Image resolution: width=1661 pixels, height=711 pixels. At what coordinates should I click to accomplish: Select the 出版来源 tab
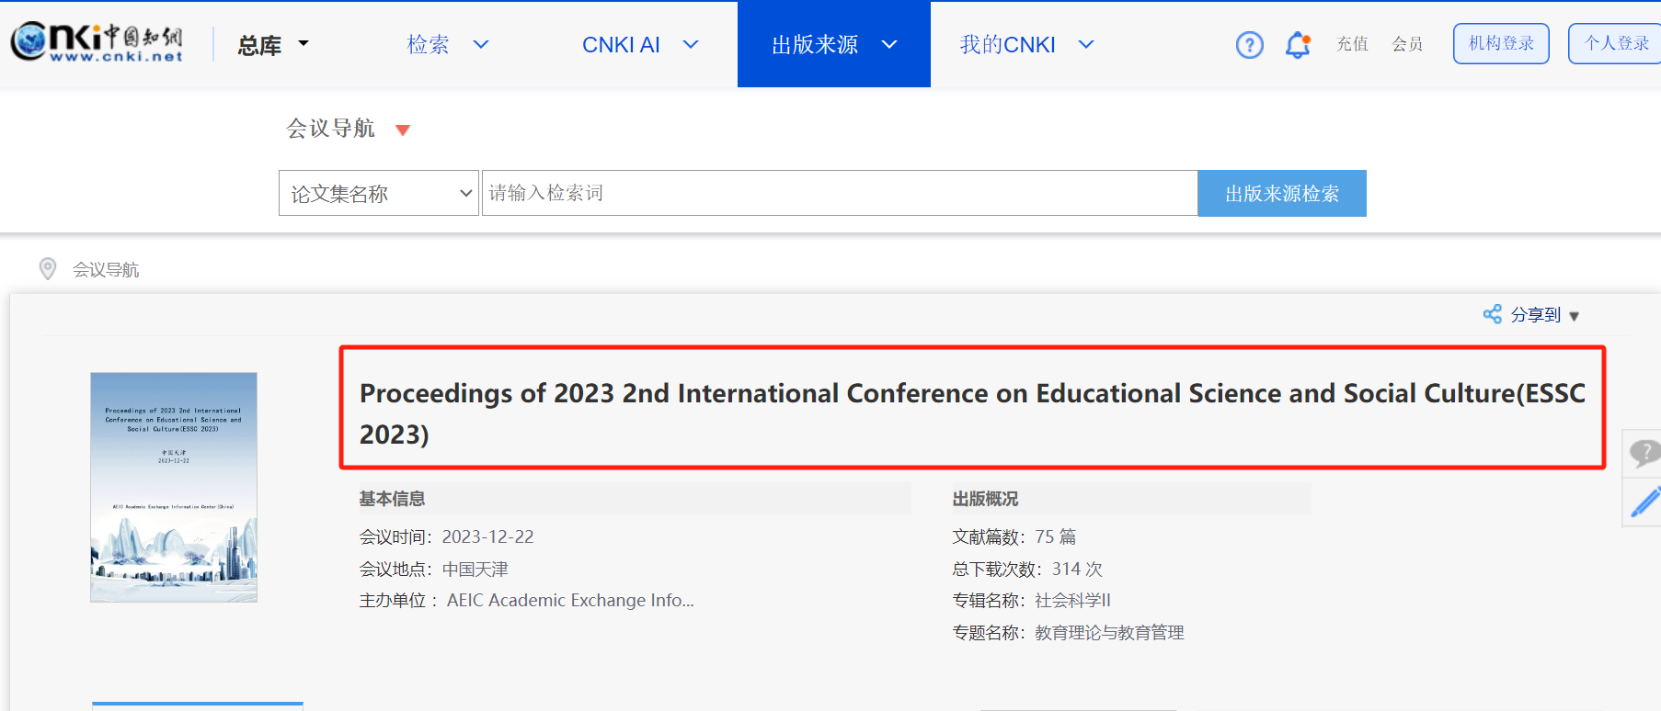(x=834, y=44)
